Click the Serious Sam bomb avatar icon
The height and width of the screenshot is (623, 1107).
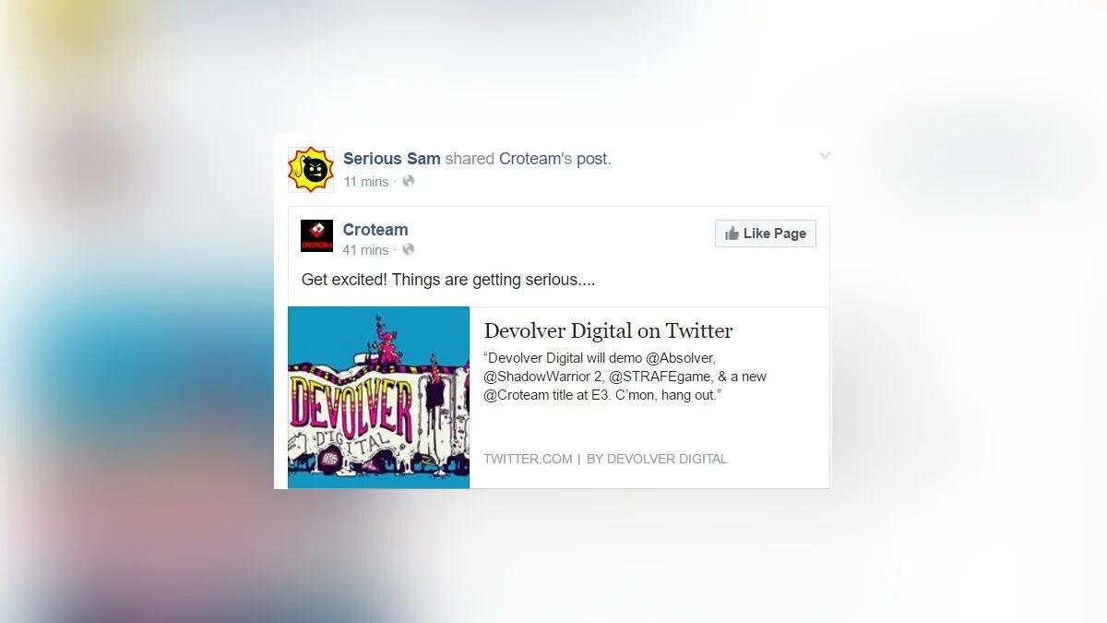point(311,169)
